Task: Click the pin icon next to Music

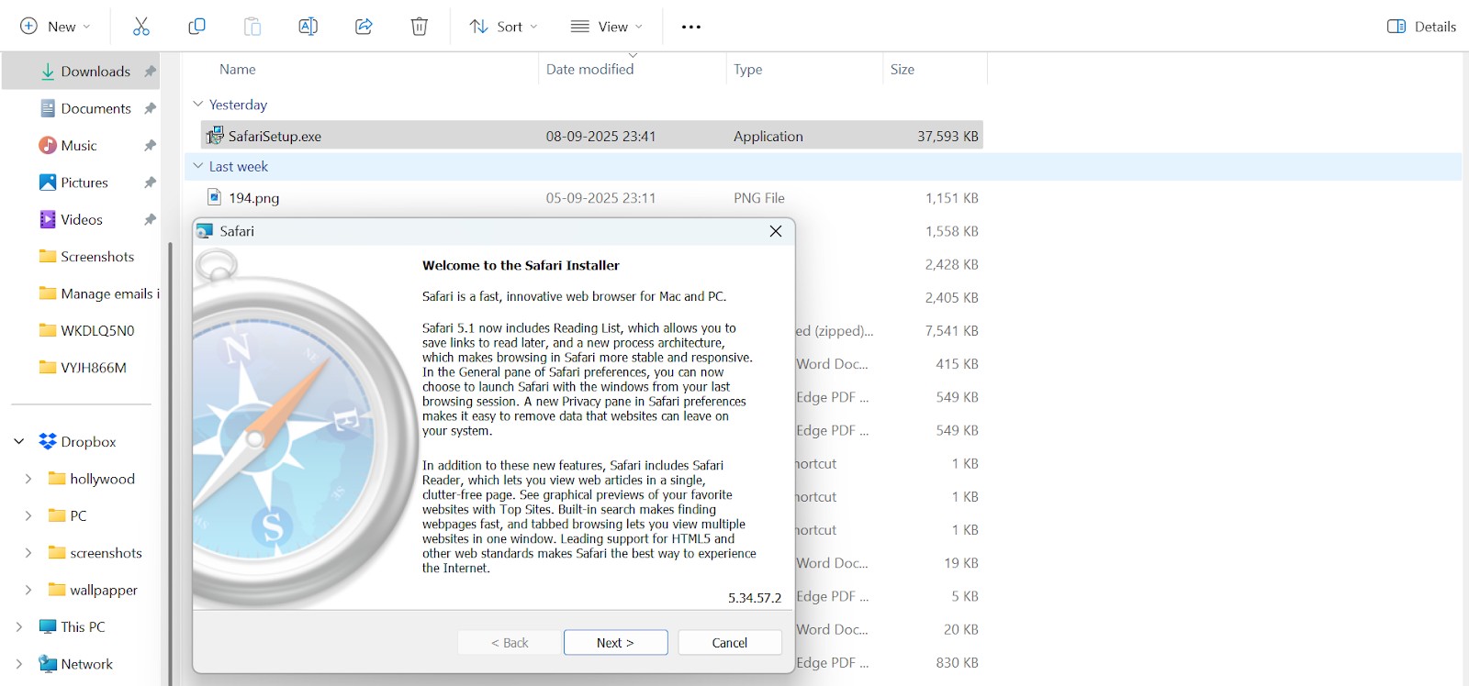Action: [150, 146]
